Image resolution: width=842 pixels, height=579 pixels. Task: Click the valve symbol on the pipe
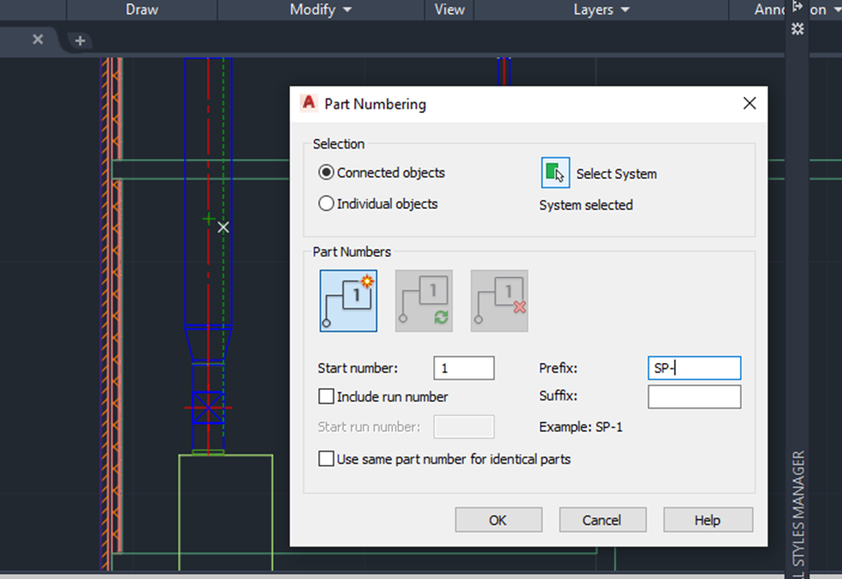(208, 408)
